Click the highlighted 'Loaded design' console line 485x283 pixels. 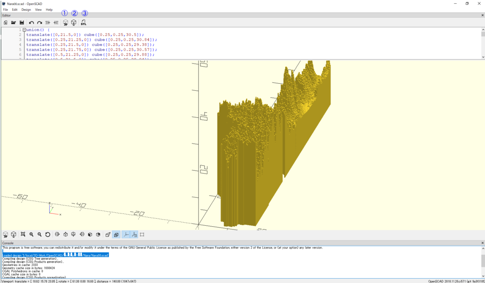pos(55,255)
